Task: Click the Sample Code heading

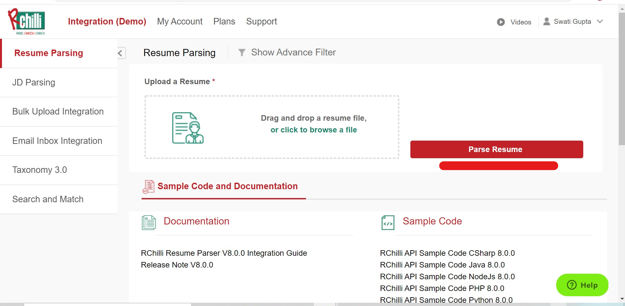Action: coord(432,221)
